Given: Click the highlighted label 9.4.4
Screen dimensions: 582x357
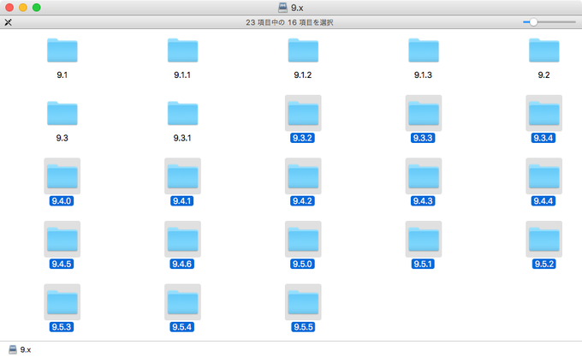Looking at the screenshot, I should (x=543, y=201).
